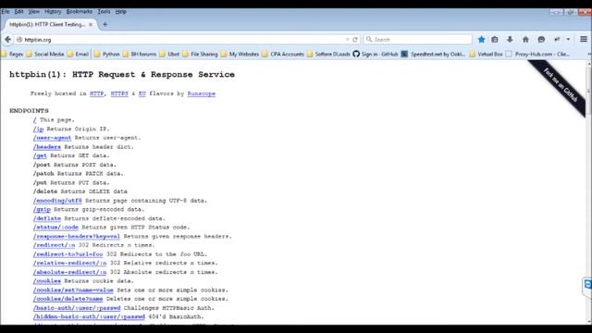Image resolution: width=592 pixels, height=333 pixels.
Task: Open the File Sharing bookmarks folder
Action: [200, 54]
